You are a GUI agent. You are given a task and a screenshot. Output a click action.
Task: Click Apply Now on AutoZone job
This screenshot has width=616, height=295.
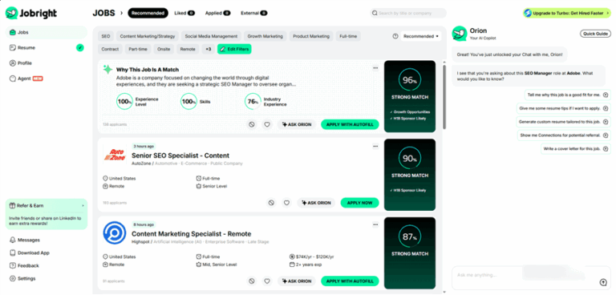[360, 203]
